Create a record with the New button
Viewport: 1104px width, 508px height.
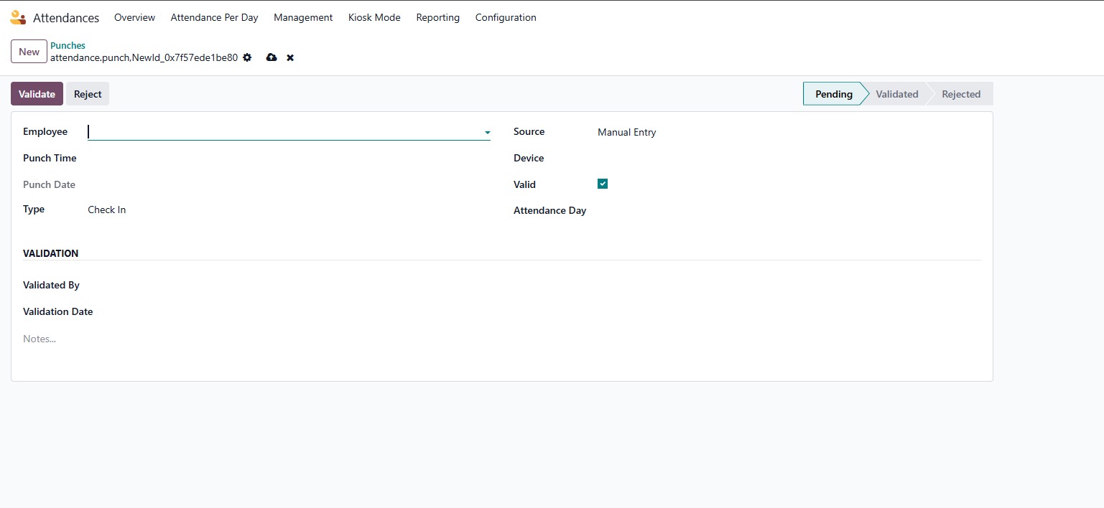click(x=29, y=52)
